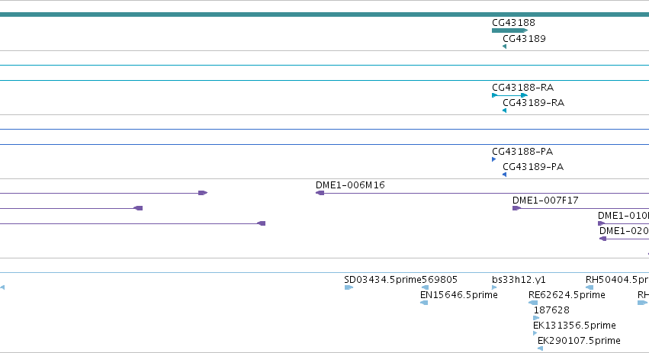Image resolution: width=649 pixels, height=353 pixels.
Task: Select the DME1-006M16 purple arrow end
Action: tap(320, 193)
